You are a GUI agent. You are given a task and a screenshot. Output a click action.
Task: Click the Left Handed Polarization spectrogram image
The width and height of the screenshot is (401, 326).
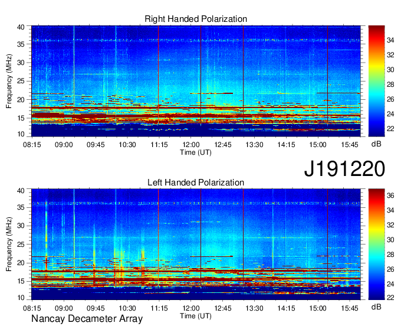coord(196,244)
